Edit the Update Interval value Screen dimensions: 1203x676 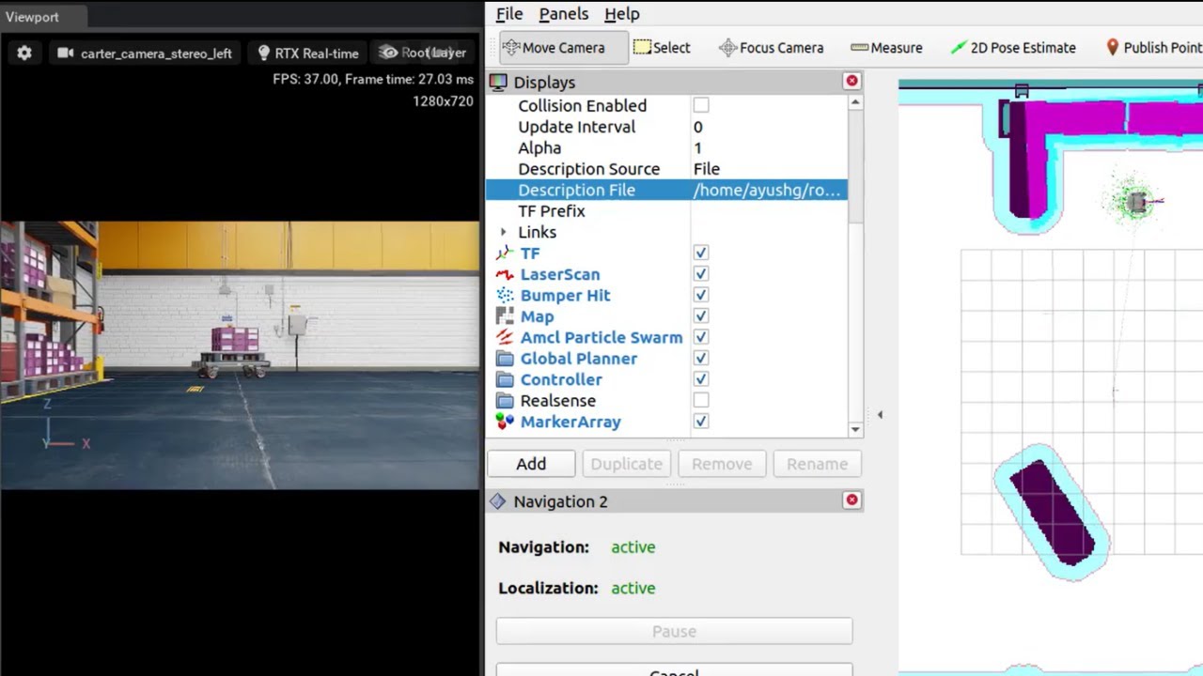tap(769, 127)
